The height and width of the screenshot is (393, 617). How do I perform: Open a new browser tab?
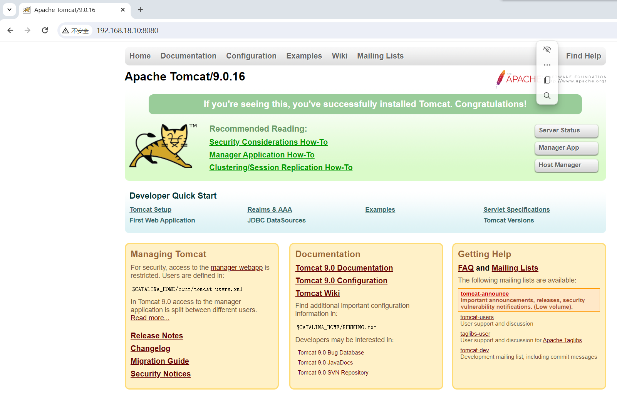141,10
